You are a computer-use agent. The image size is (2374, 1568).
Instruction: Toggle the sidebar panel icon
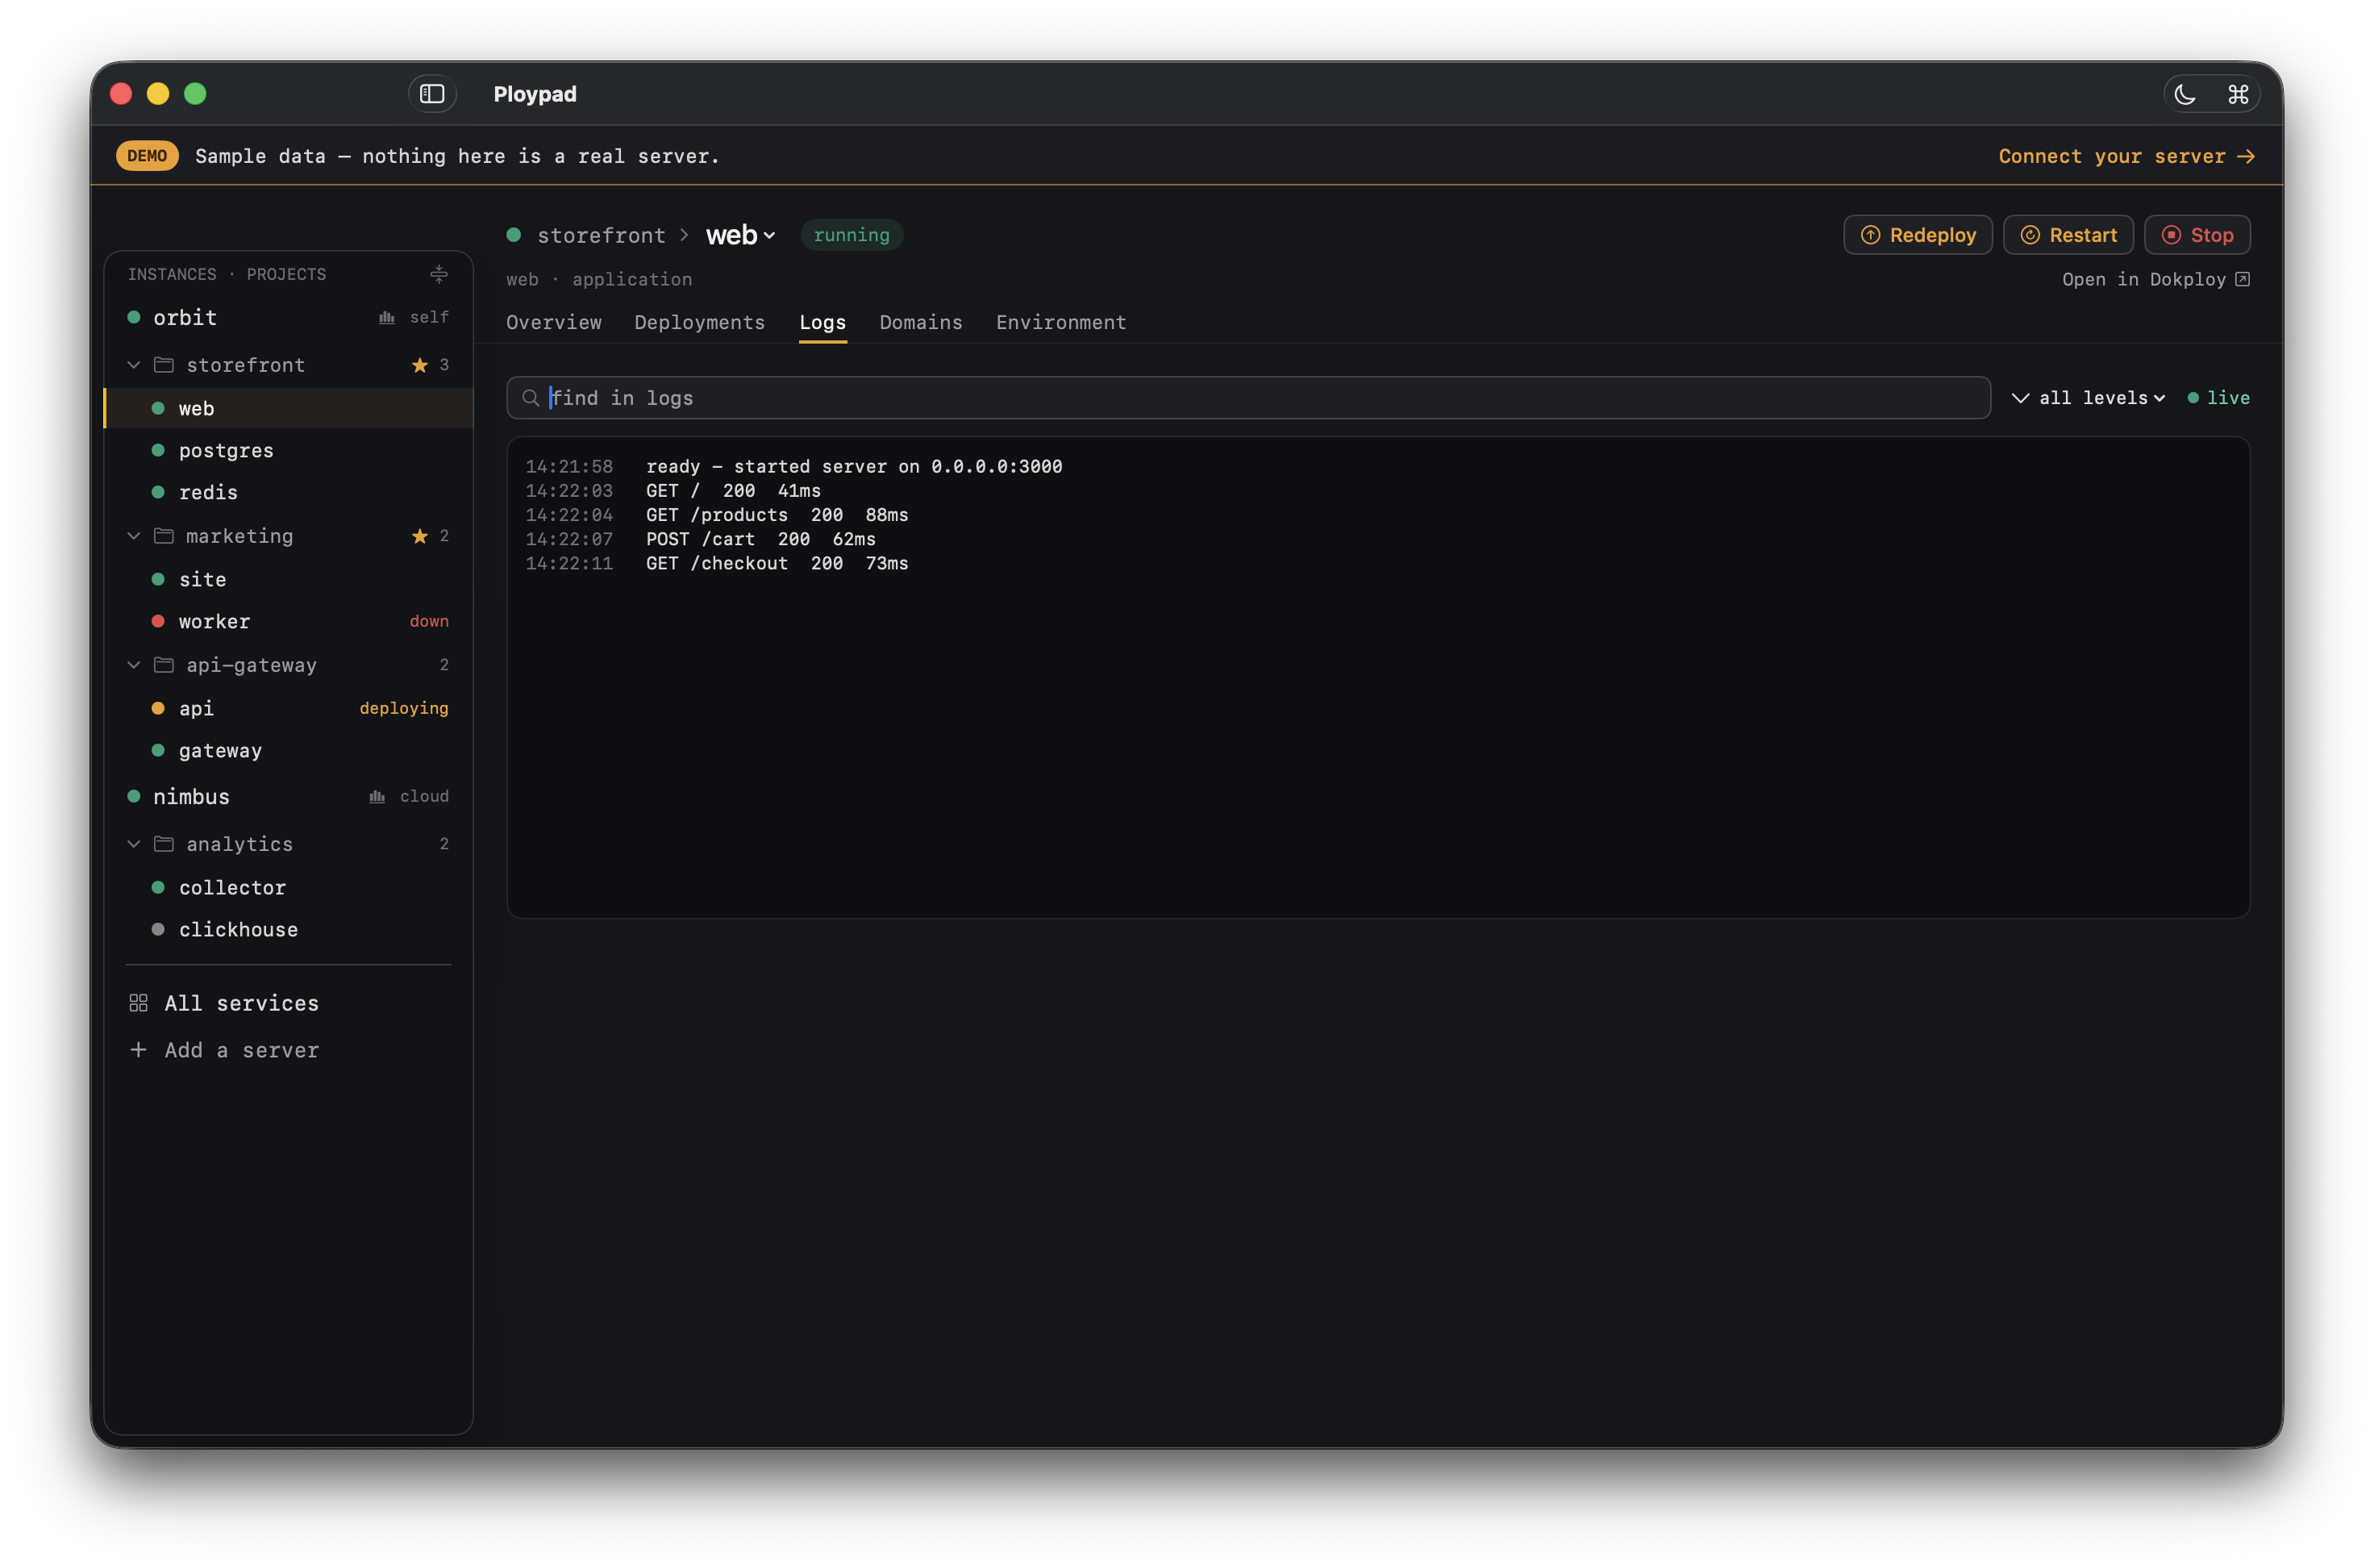(x=431, y=94)
